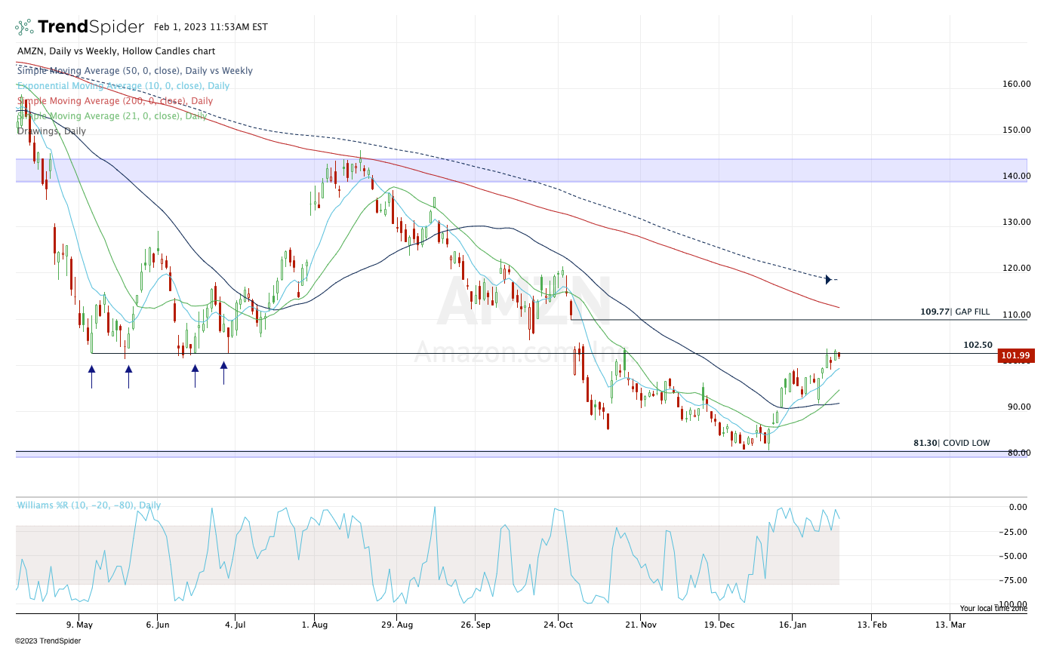This screenshot has height=648, width=1050.
Task: Click the 0.00 Williams %R axis value
Action: coord(1020,507)
